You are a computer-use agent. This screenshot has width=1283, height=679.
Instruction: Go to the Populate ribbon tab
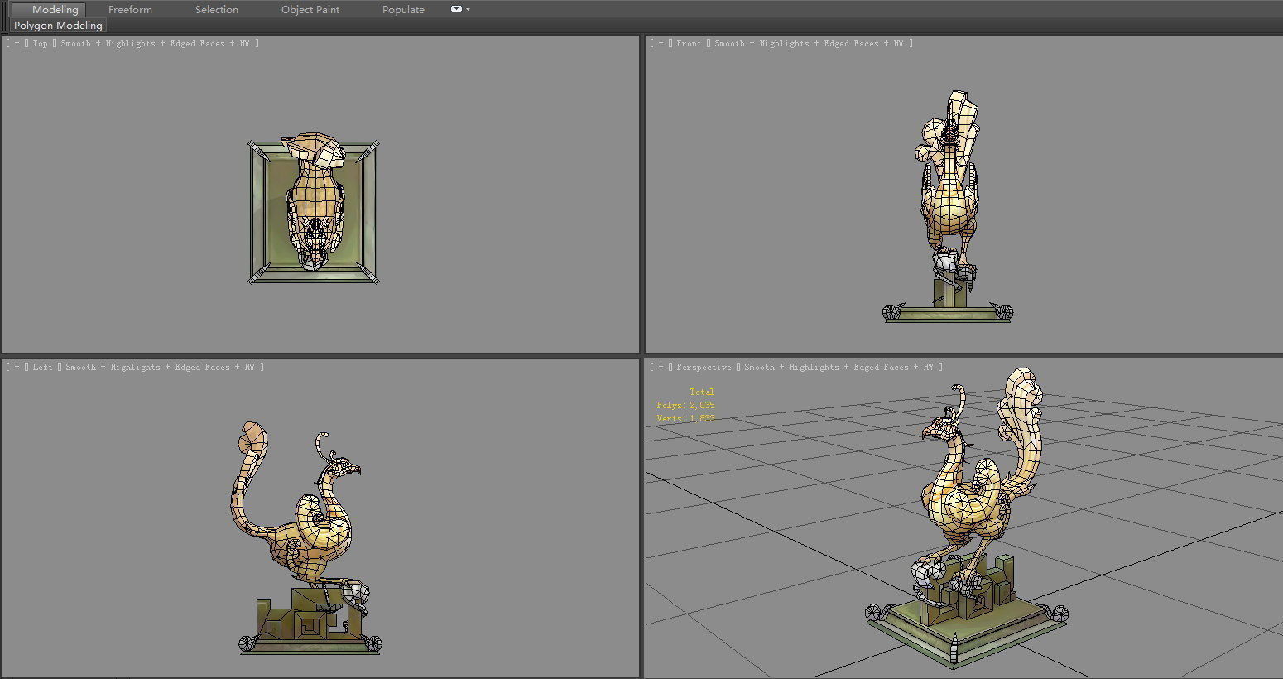coord(403,10)
